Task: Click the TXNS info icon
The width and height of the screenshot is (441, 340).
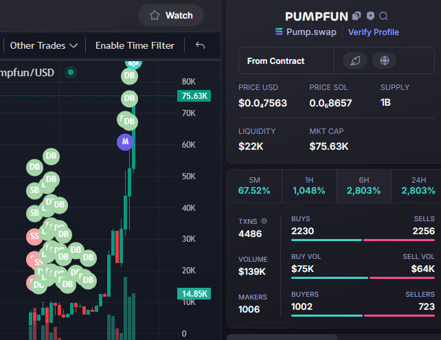Action: point(264,220)
